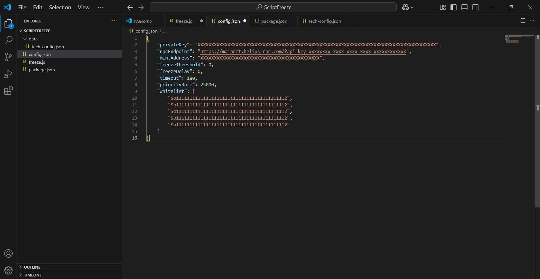Viewport: 540px width, 279px height.
Task: Click the editor vertical scrollbar
Action: coord(537,121)
